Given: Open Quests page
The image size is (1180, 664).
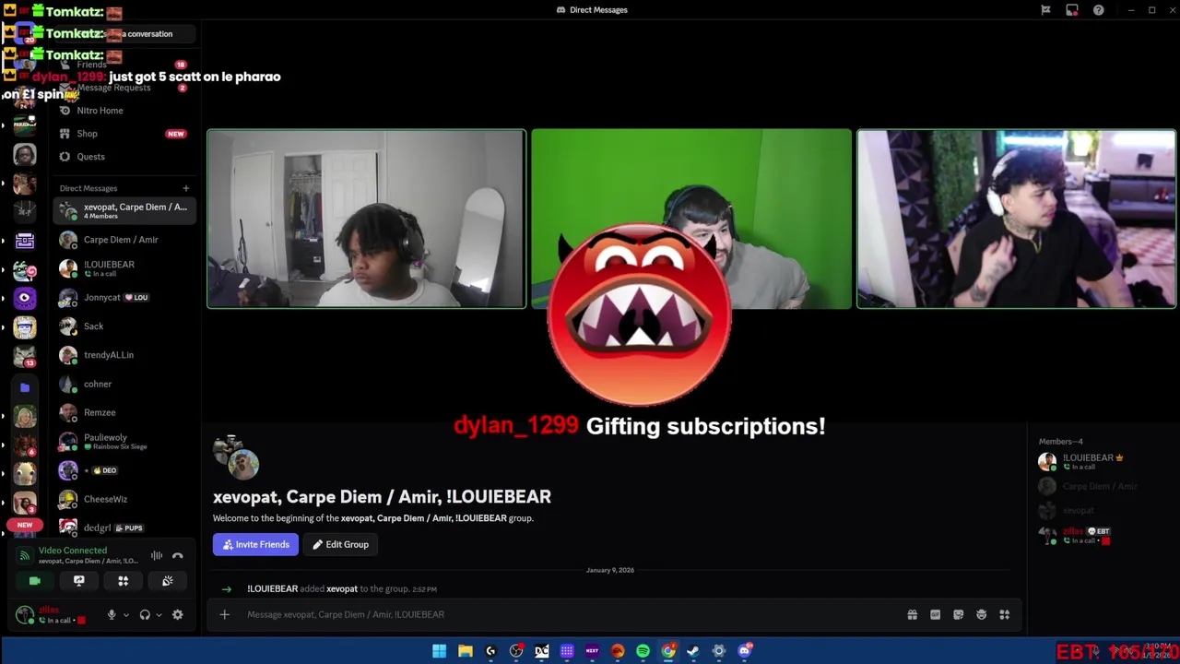Looking at the screenshot, I should [123, 157].
